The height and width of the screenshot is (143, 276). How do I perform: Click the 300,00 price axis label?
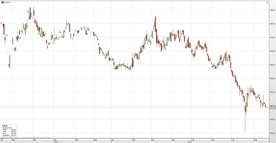pyautogui.click(x=272, y=133)
